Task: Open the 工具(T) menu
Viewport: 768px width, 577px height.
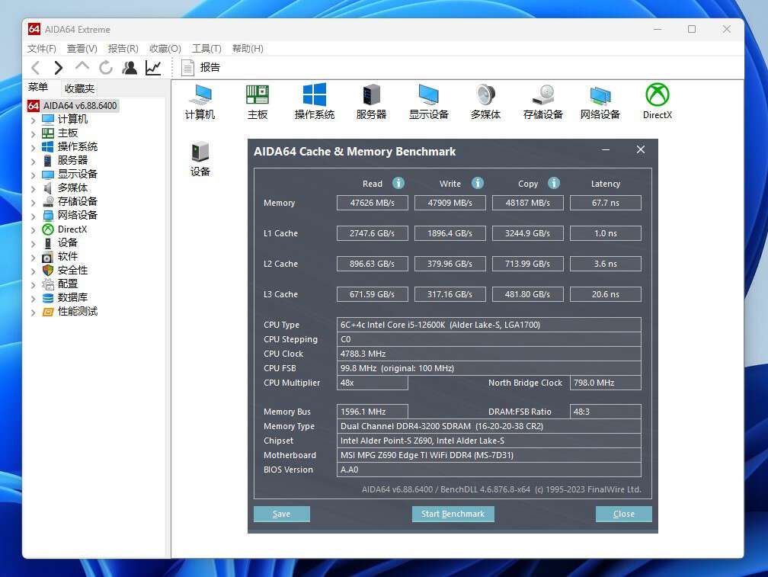Action: (x=206, y=49)
